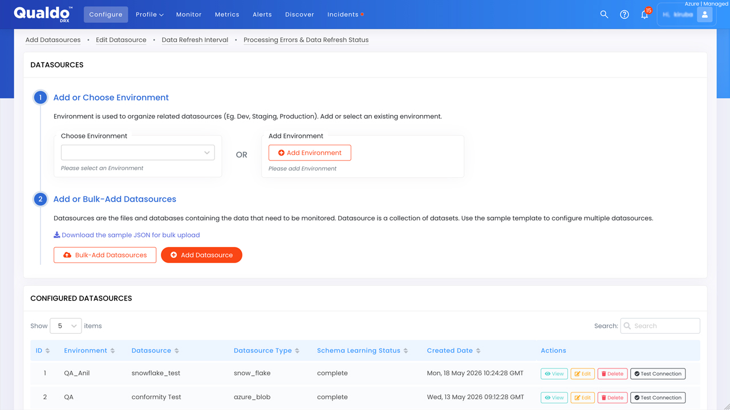This screenshot has height=410, width=730.
Task: Select the snow_flake type cell
Action: 252,374
